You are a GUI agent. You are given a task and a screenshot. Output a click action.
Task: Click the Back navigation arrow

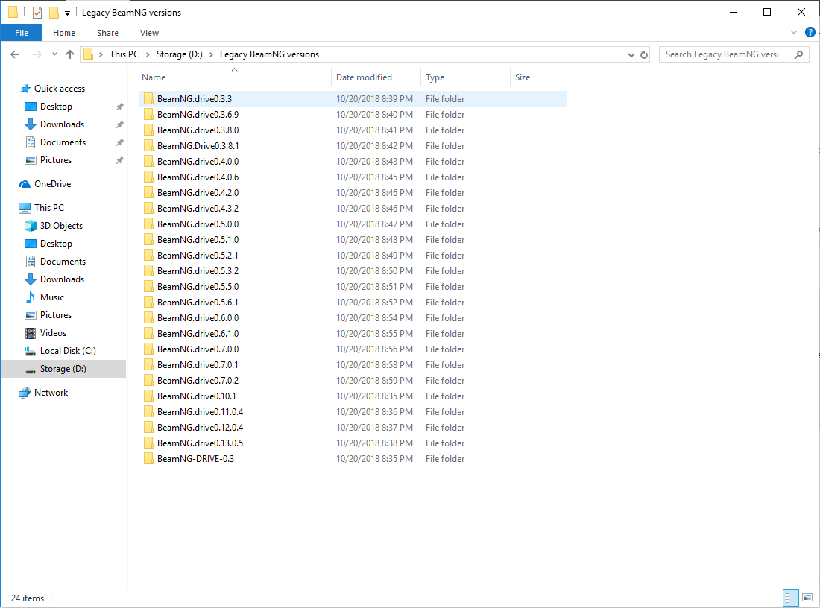coord(15,54)
